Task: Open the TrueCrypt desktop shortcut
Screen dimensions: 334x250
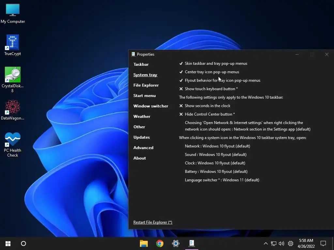Action: (x=13, y=45)
